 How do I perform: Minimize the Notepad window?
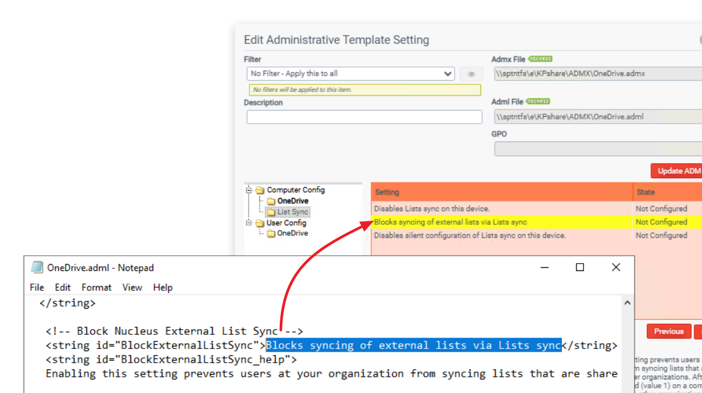545,268
